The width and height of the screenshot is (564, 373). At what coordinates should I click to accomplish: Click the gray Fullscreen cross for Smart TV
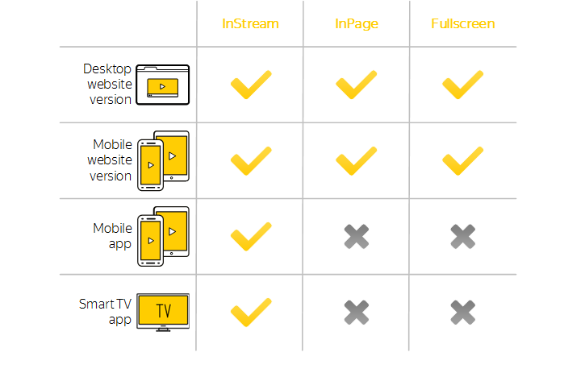click(x=463, y=313)
